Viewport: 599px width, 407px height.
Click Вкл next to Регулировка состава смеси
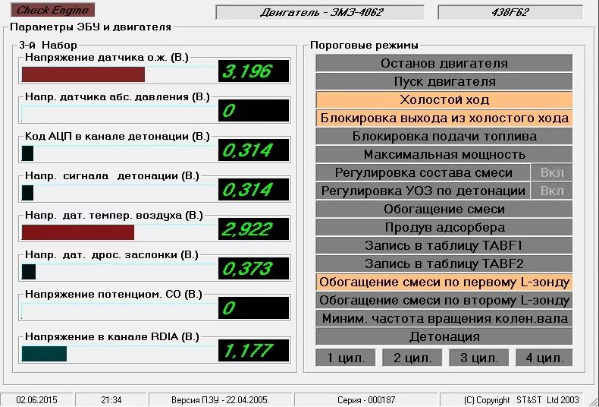[552, 172]
